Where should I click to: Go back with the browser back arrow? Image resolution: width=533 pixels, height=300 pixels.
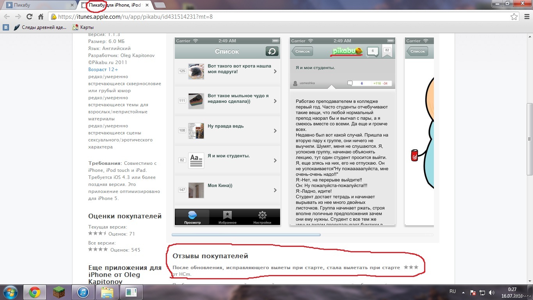(x=7, y=17)
